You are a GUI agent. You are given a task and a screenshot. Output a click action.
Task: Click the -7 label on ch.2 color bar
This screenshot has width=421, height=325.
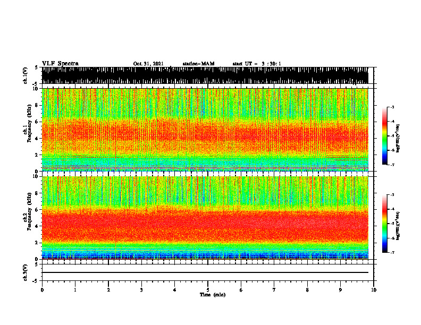(x=392, y=252)
